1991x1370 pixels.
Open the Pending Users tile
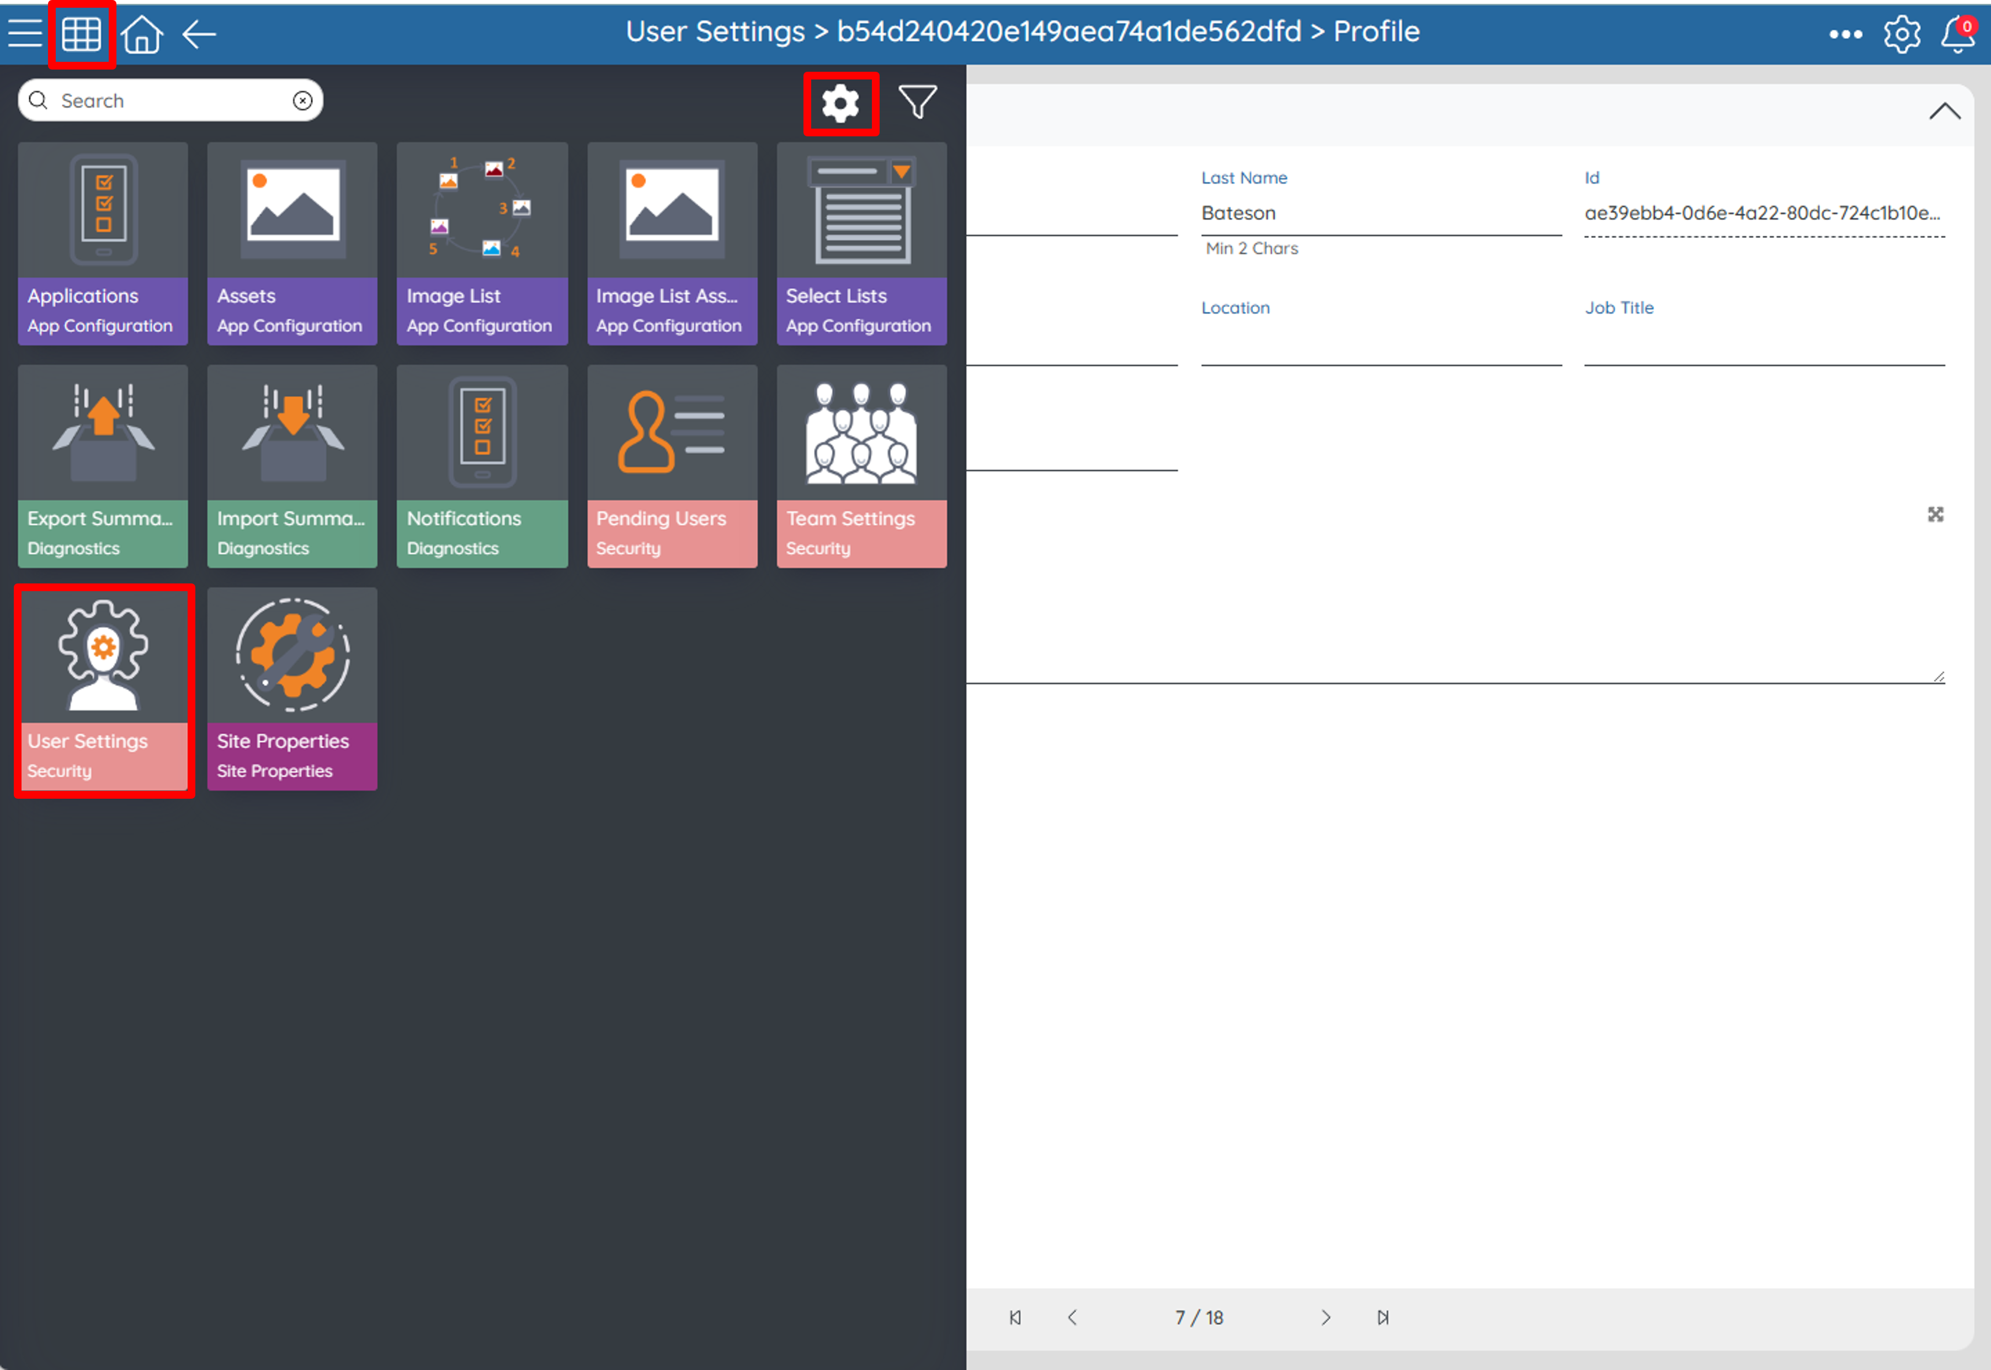[x=672, y=466]
